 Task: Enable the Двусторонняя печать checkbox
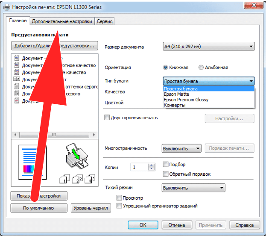coord(107,118)
